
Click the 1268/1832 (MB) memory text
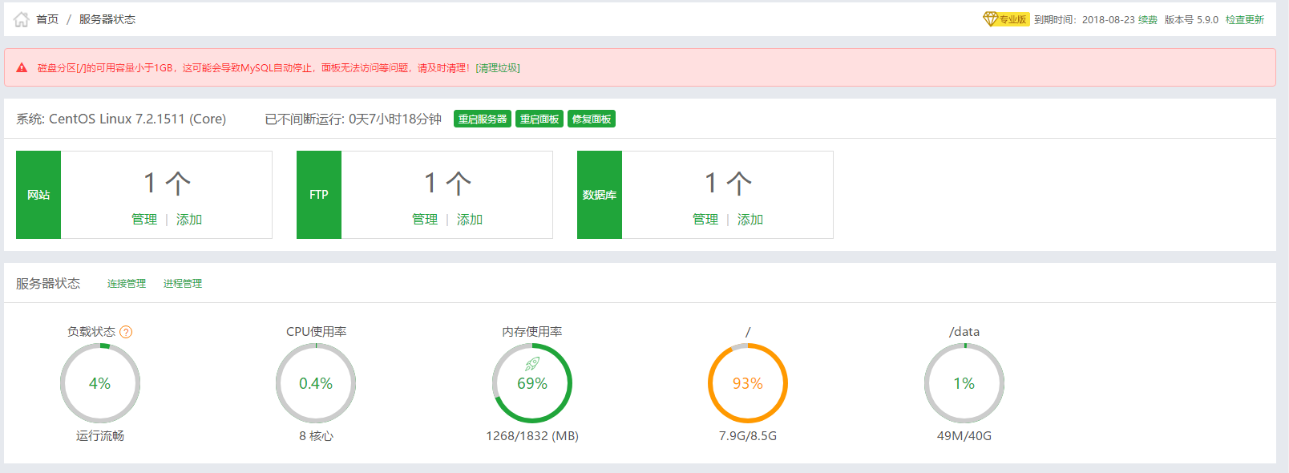(532, 435)
